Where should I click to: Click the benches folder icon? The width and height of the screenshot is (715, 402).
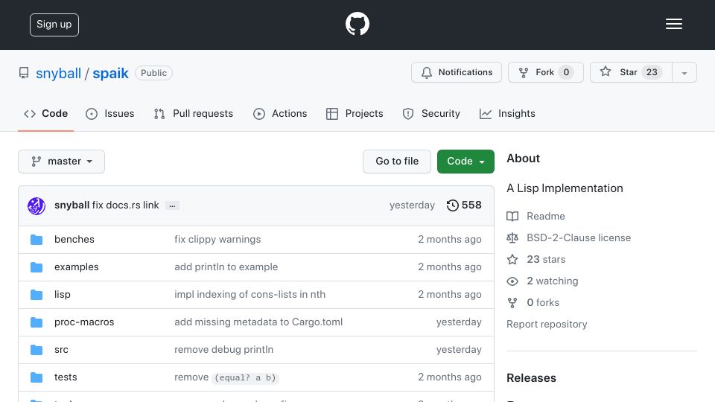coord(36,240)
